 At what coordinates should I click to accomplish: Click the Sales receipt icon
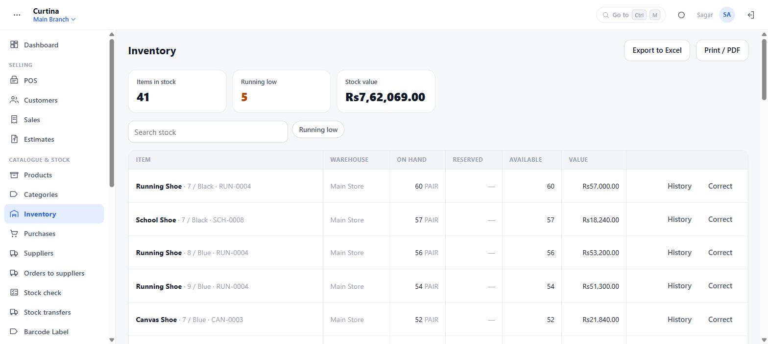(14, 120)
